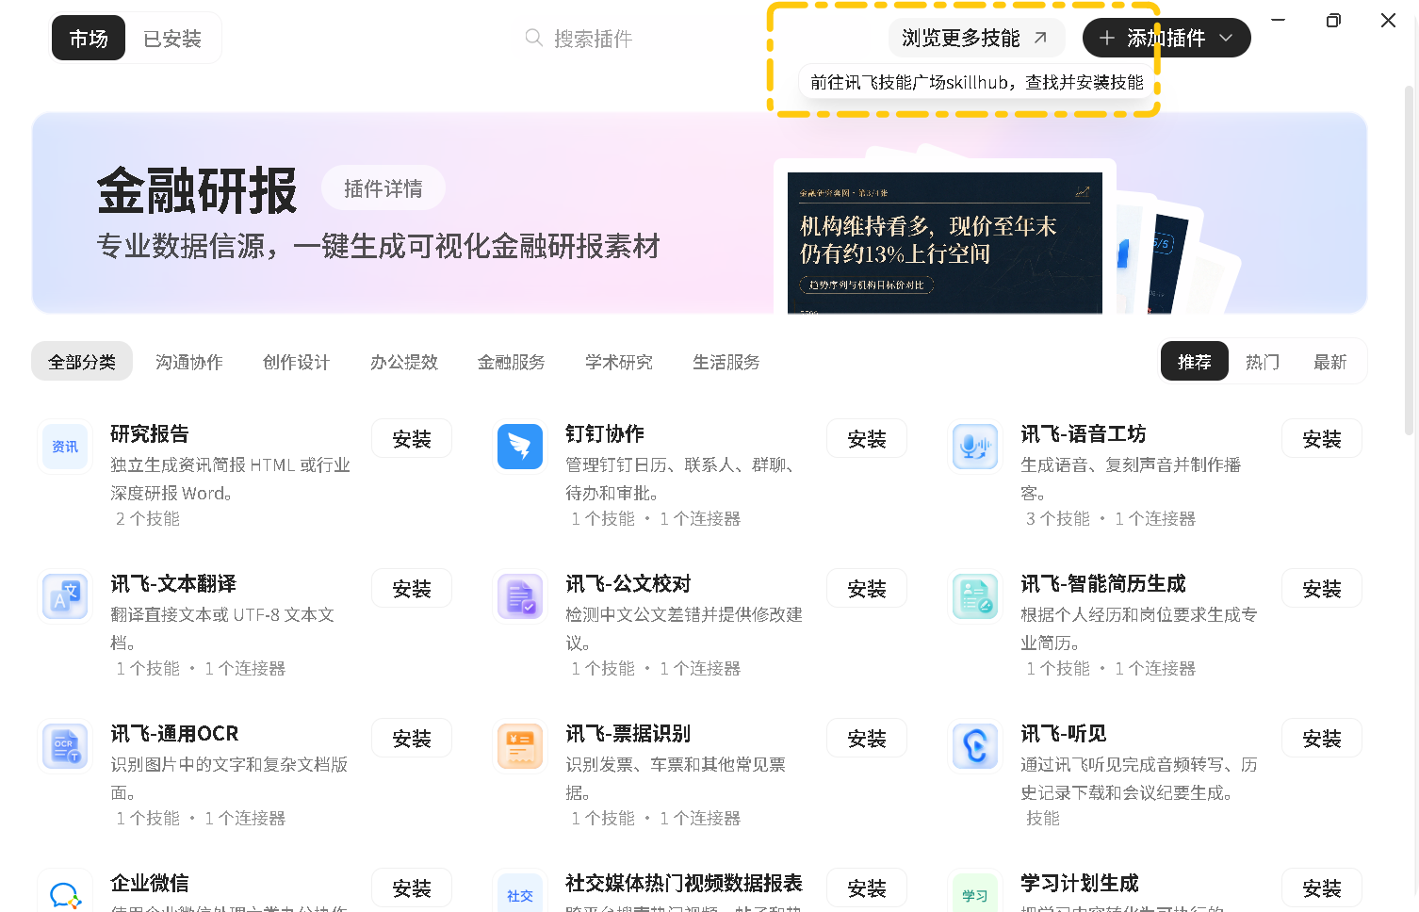Screen dimensions: 1419x912
Task: Open the 研究报告 plugin title
Action: tap(150, 434)
